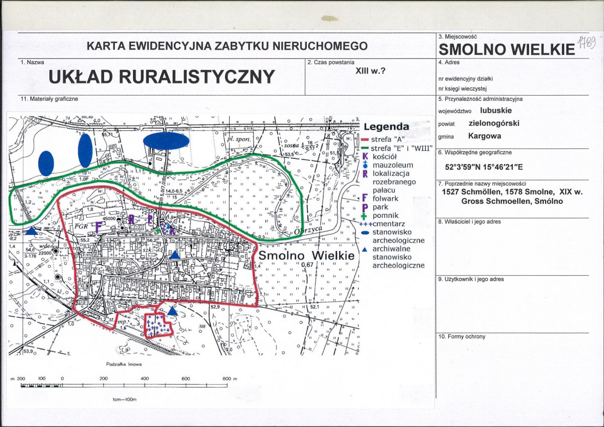This screenshot has height=427, width=604.
Task: Click the województwo value "lubuskie"
Action: click(496, 111)
